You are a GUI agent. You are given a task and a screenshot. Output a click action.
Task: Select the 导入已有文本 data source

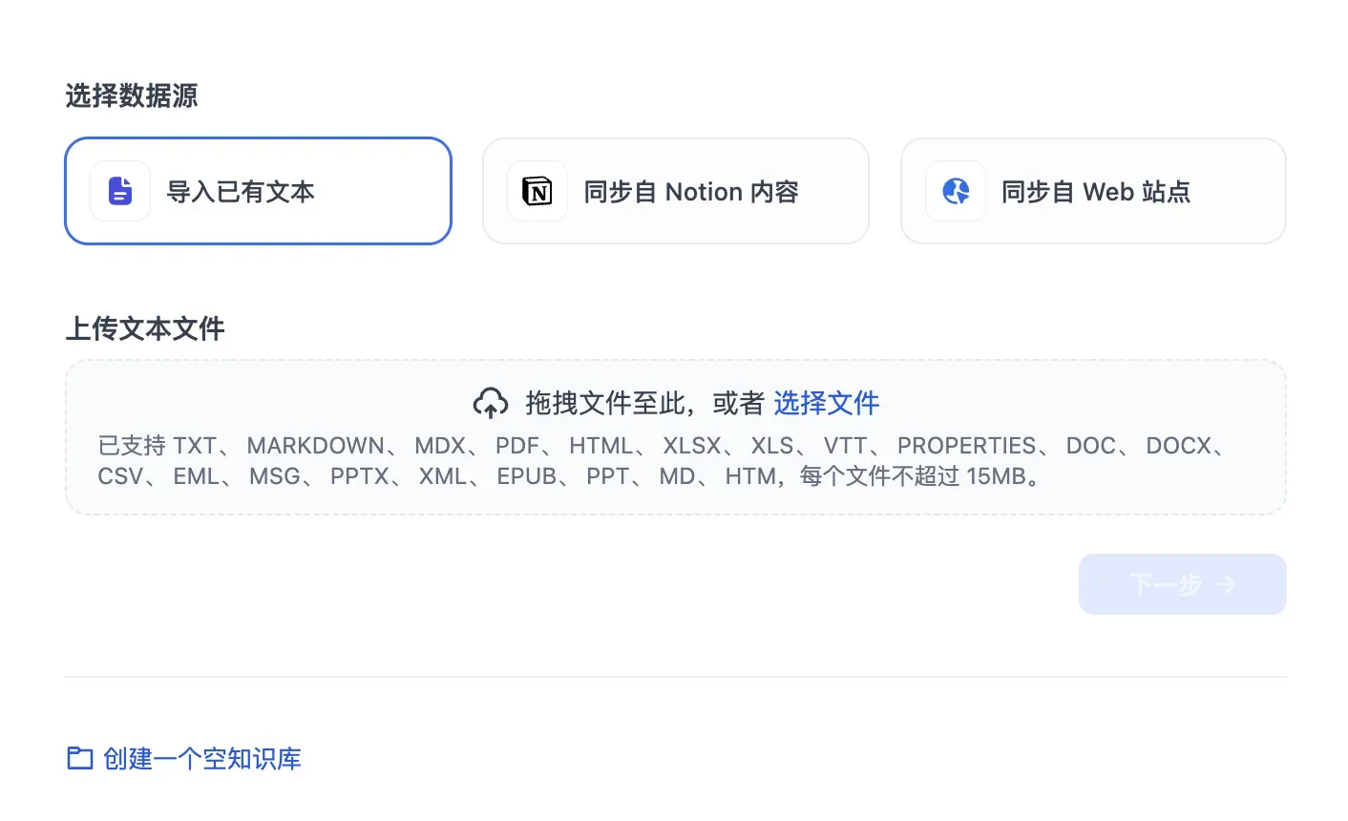tap(258, 191)
